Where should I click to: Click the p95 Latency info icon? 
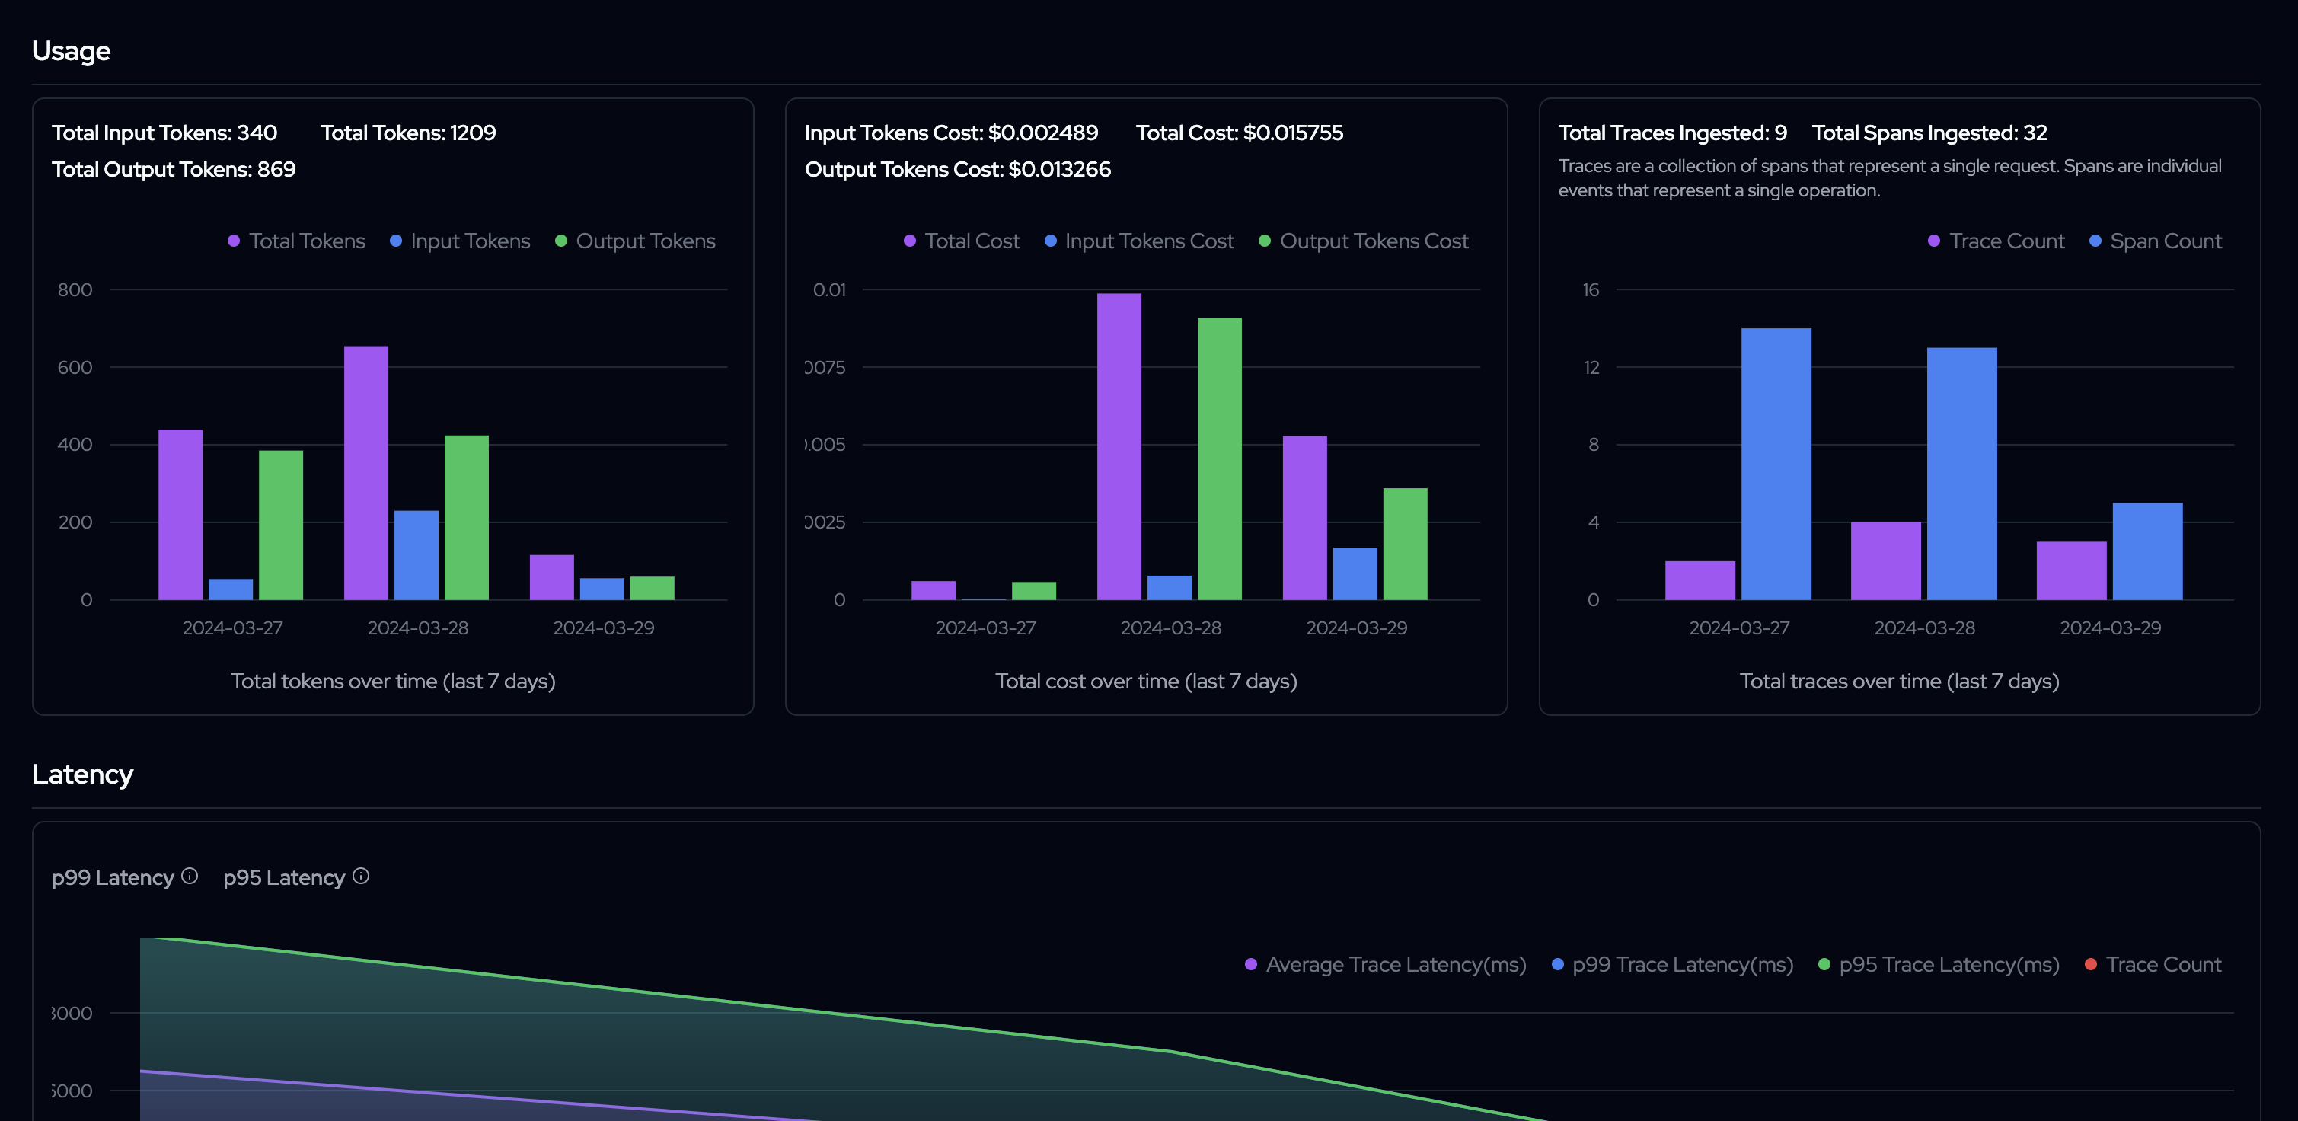pyautogui.click(x=360, y=877)
